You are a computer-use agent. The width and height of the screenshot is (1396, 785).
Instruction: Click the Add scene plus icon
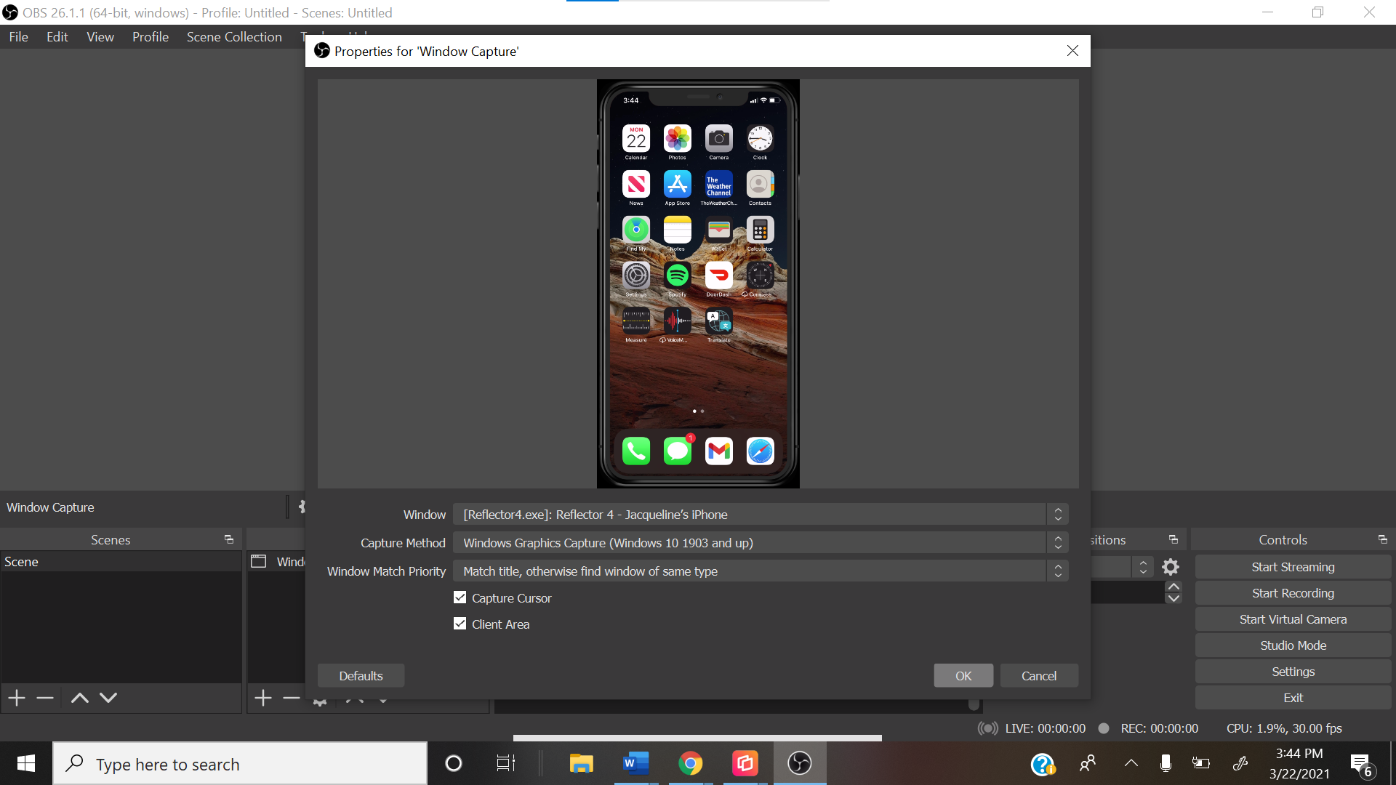pyautogui.click(x=17, y=697)
